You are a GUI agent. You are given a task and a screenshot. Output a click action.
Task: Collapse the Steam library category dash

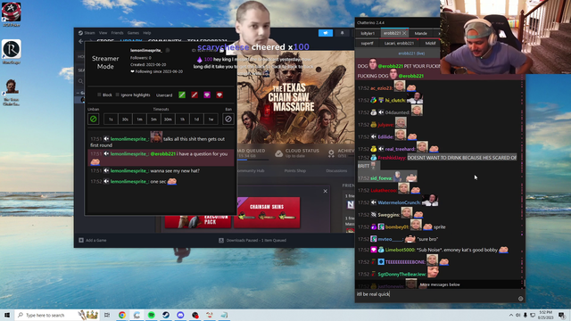coord(78,93)
